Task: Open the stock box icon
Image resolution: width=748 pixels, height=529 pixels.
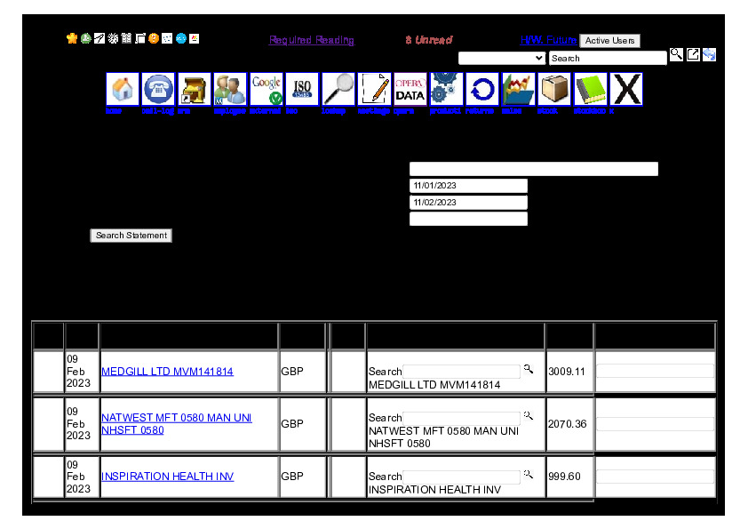Action: tap(554, 90)
